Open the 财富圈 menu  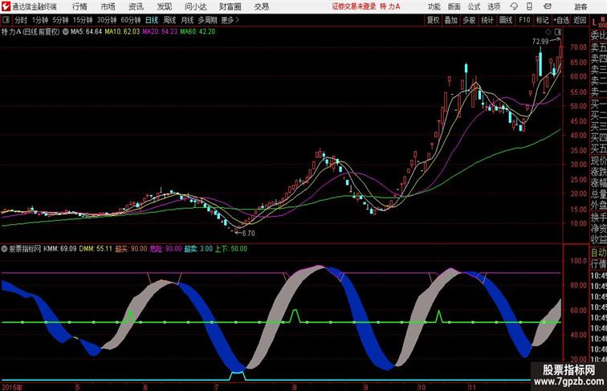230,6
